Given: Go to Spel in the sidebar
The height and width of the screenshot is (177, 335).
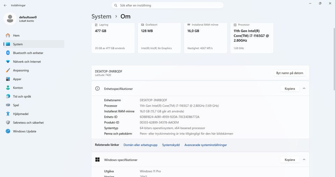Looking at the screenshot, I should [16, 105].
